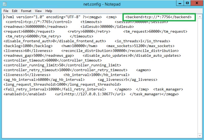Click the backend tcp://*:7756 text
Image resolution: width=204 pixels, height=140 pixels.
click(158, 17)
